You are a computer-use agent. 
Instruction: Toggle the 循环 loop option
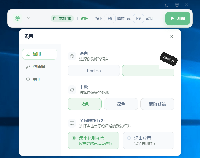pos(85,18)
